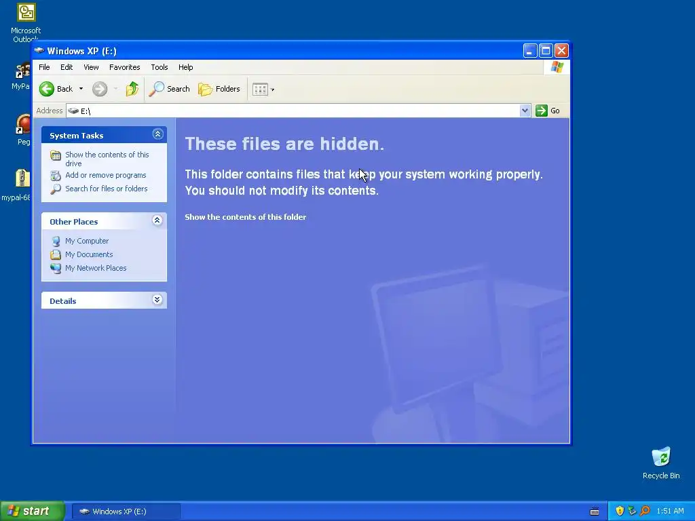Go back with the green Back arrow
695x521 pixels.
click(x=56, y=89)
